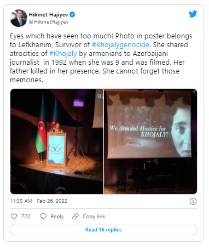Click the 722 likes count
Image resolution: width=209 pixels, height=249 pixels.
(26, 217)
